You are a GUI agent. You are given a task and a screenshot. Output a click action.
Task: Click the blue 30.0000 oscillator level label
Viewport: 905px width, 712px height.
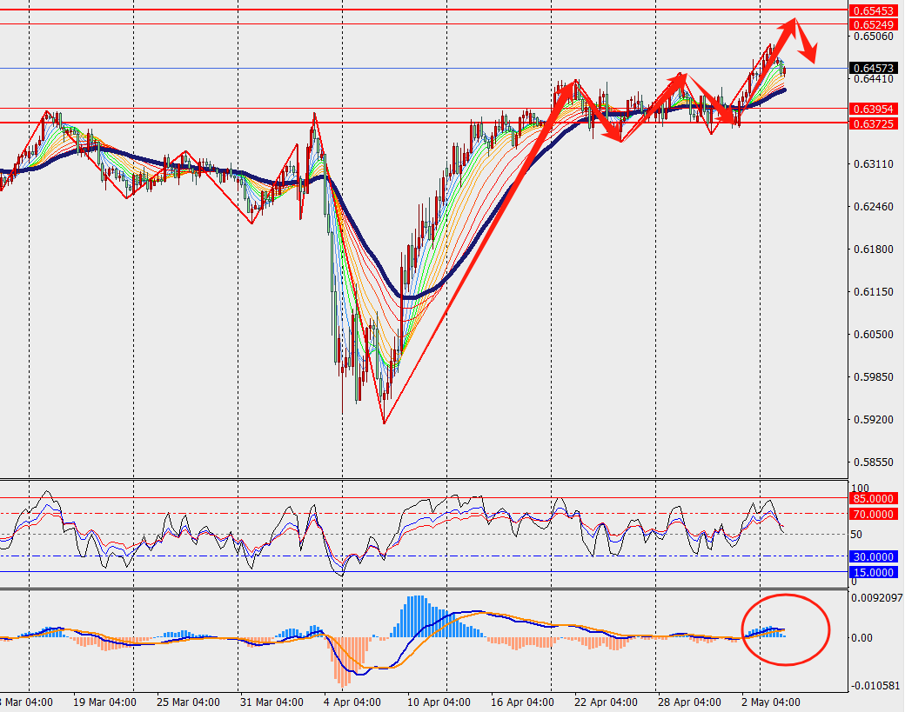click(874, 557)
